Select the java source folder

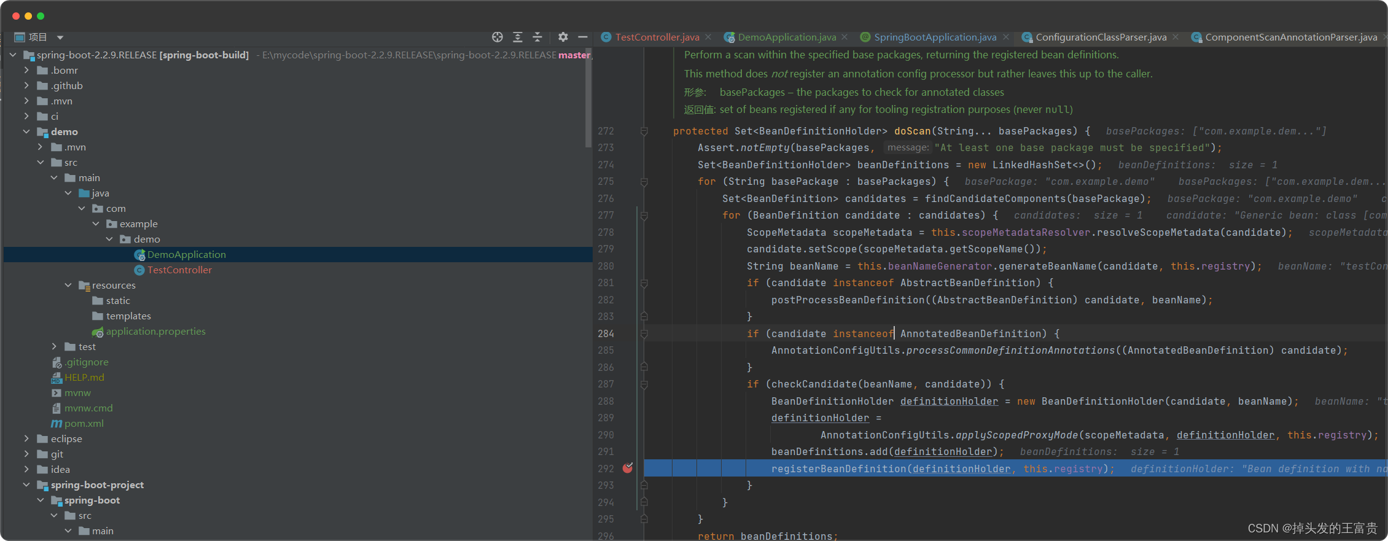pyautogui.click(x=100, y=193)
